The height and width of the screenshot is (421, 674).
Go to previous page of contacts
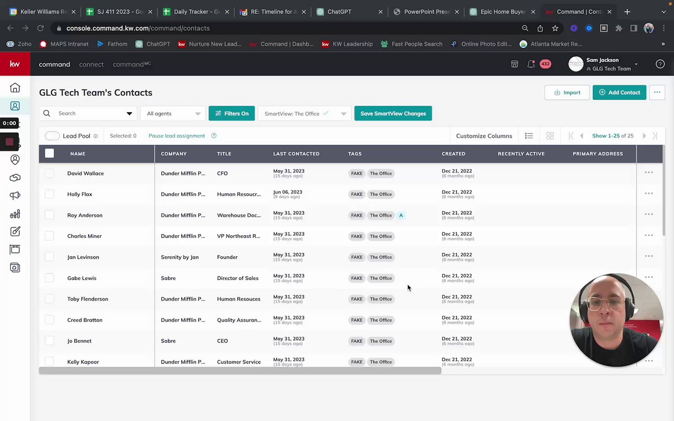(581, 136)
